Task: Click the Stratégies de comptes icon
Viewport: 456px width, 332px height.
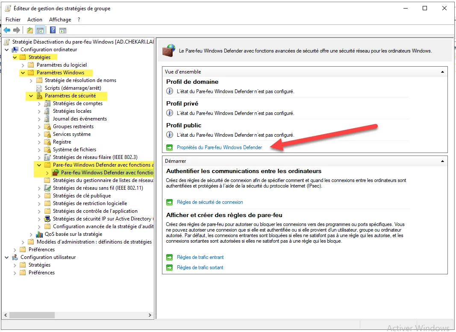Action: (47, 103)
